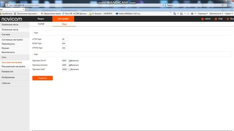The width and height of the screenshot is (234, 131).
Task: Select the Порт tab
Action: [64, 24]
